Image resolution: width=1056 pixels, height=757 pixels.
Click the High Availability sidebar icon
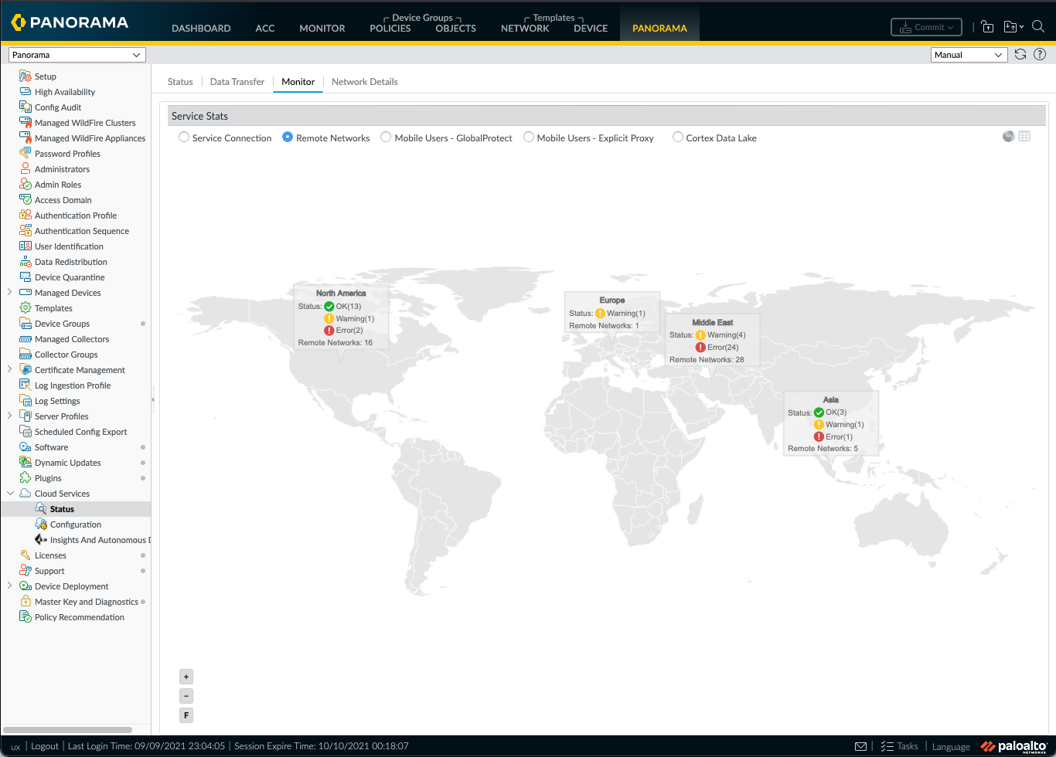click(26, 92)
